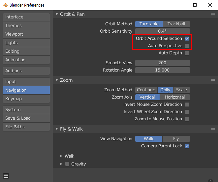
Task: Close the Blender Preferences window
Action: (x=210, y=5)
